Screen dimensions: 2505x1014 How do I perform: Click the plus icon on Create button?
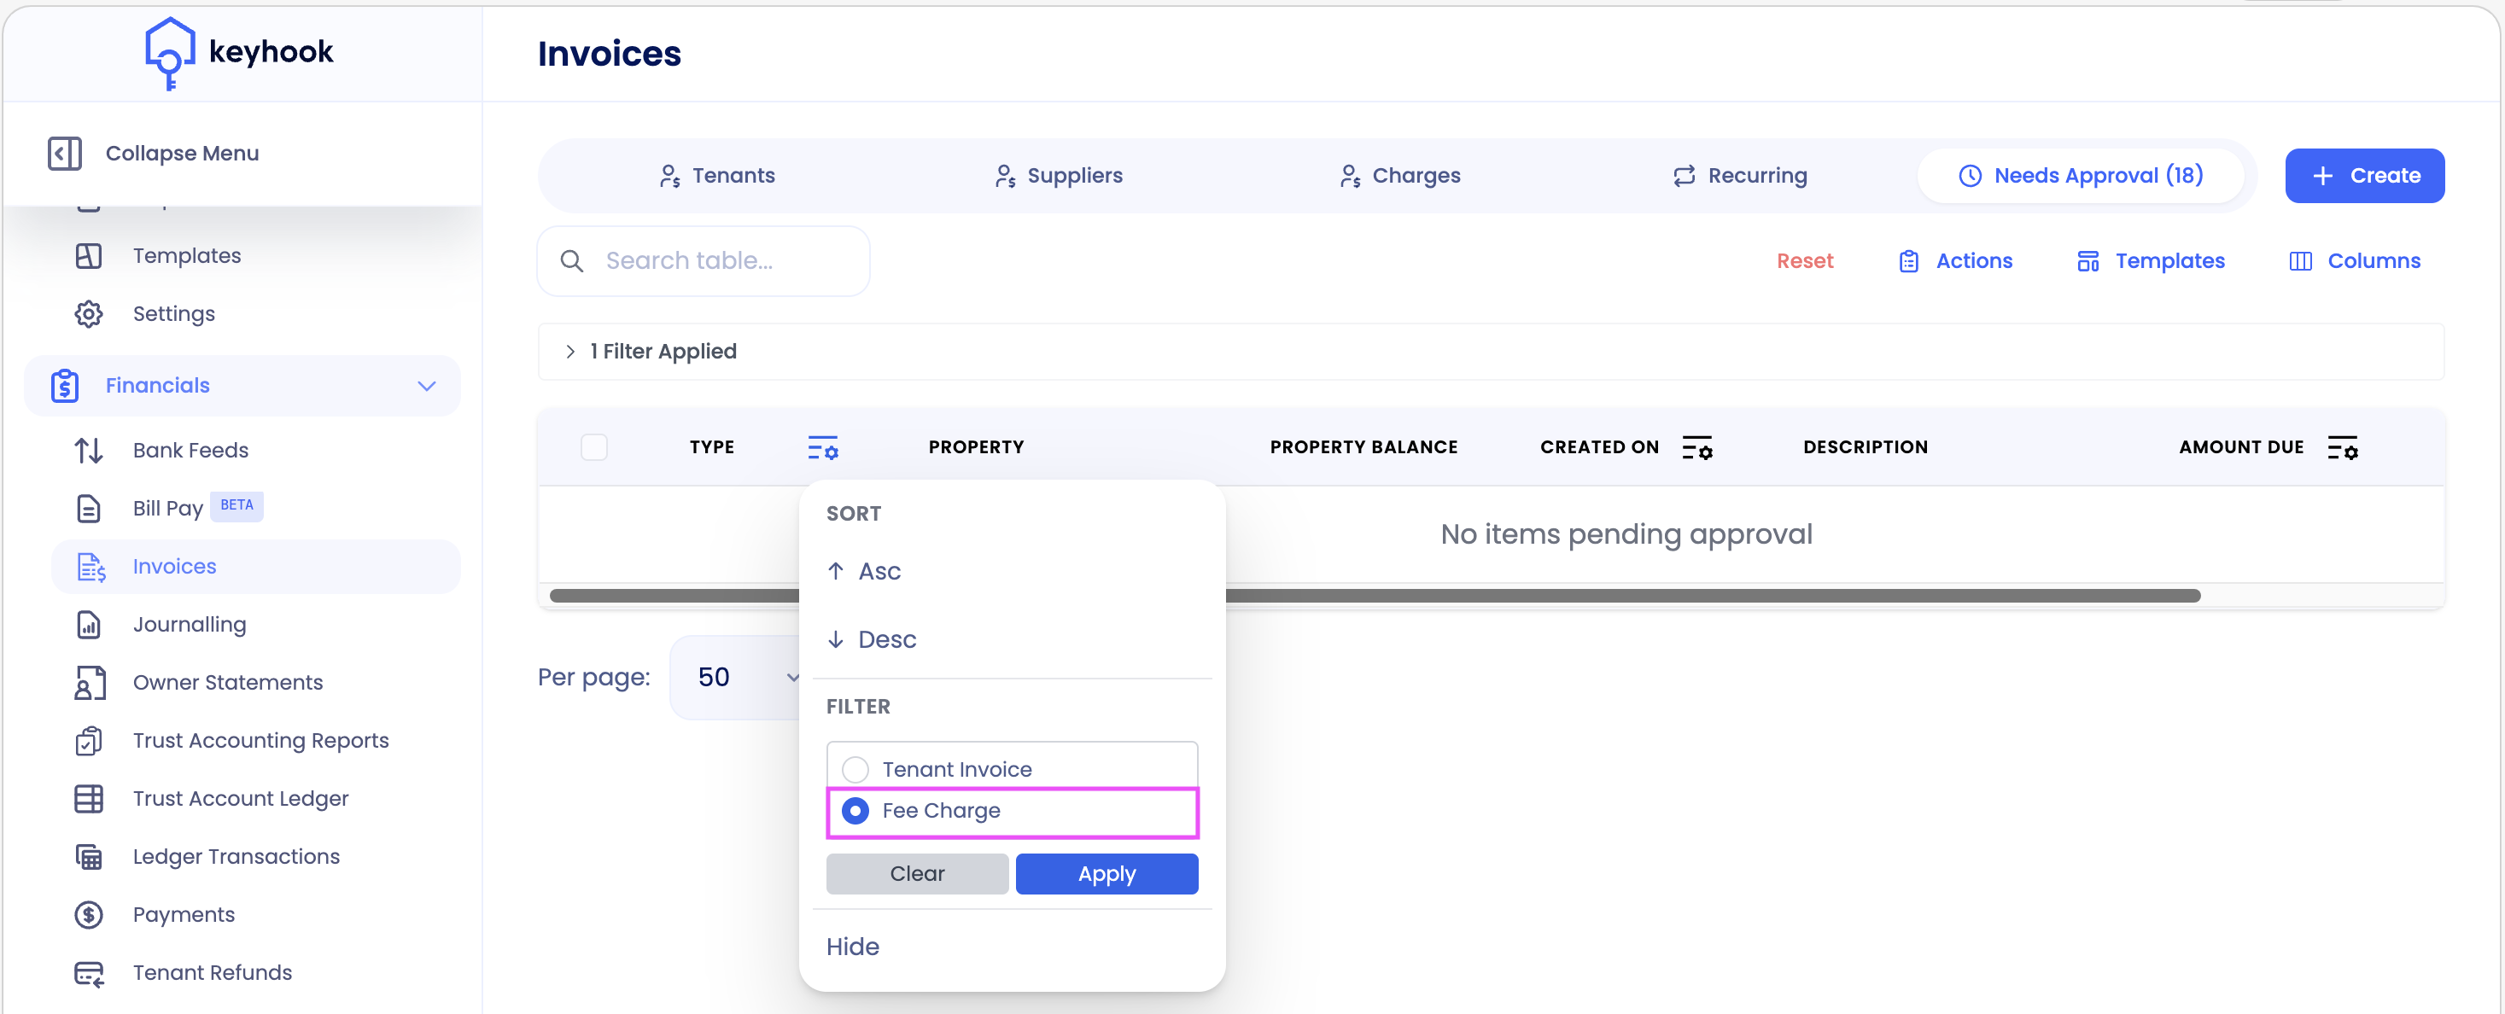2323,176
